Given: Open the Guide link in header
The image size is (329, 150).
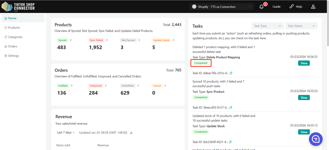Looking at the screenshot, I should coord(277,7).
